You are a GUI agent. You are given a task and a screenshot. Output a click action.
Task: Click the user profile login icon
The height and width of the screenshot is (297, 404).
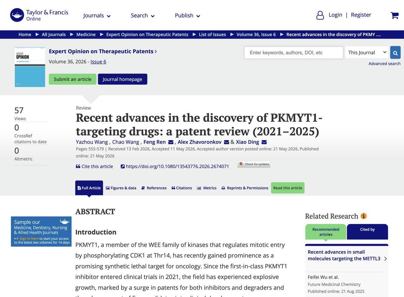tap(320, 15)
